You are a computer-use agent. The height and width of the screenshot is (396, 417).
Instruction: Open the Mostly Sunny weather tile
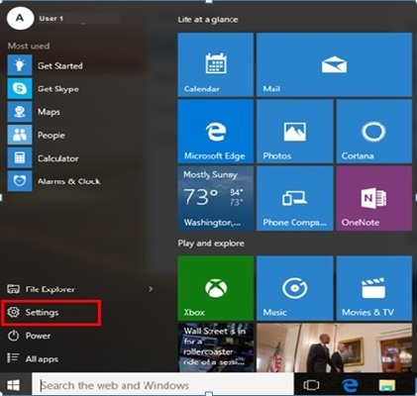215,198
